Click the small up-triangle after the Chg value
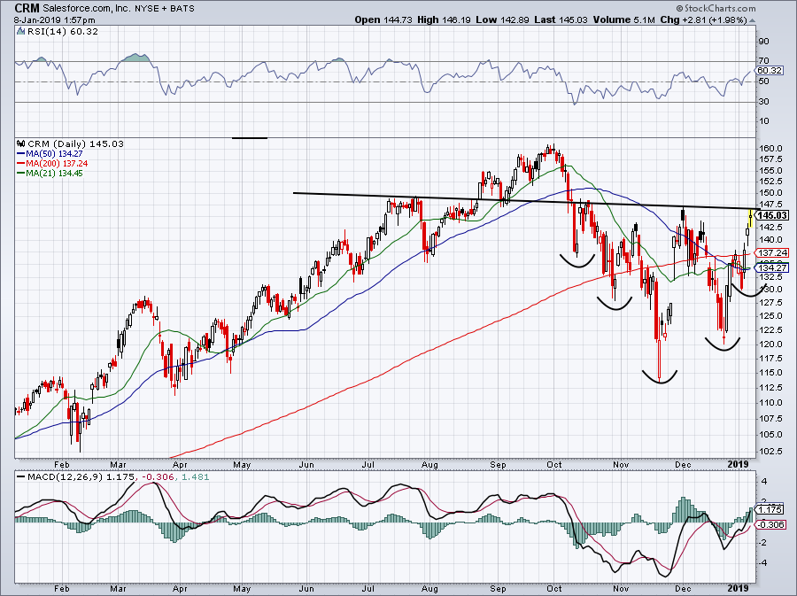 pyautogui.click(x=752, y=20)
